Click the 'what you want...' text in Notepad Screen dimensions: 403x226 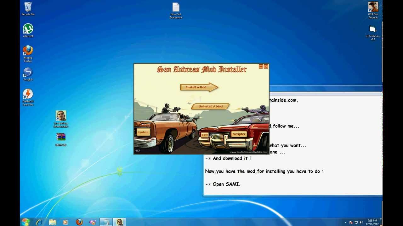[x=288, y=146]
